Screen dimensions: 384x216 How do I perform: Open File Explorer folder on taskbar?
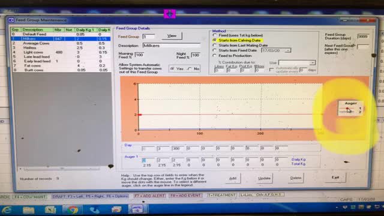coord(28,210)
